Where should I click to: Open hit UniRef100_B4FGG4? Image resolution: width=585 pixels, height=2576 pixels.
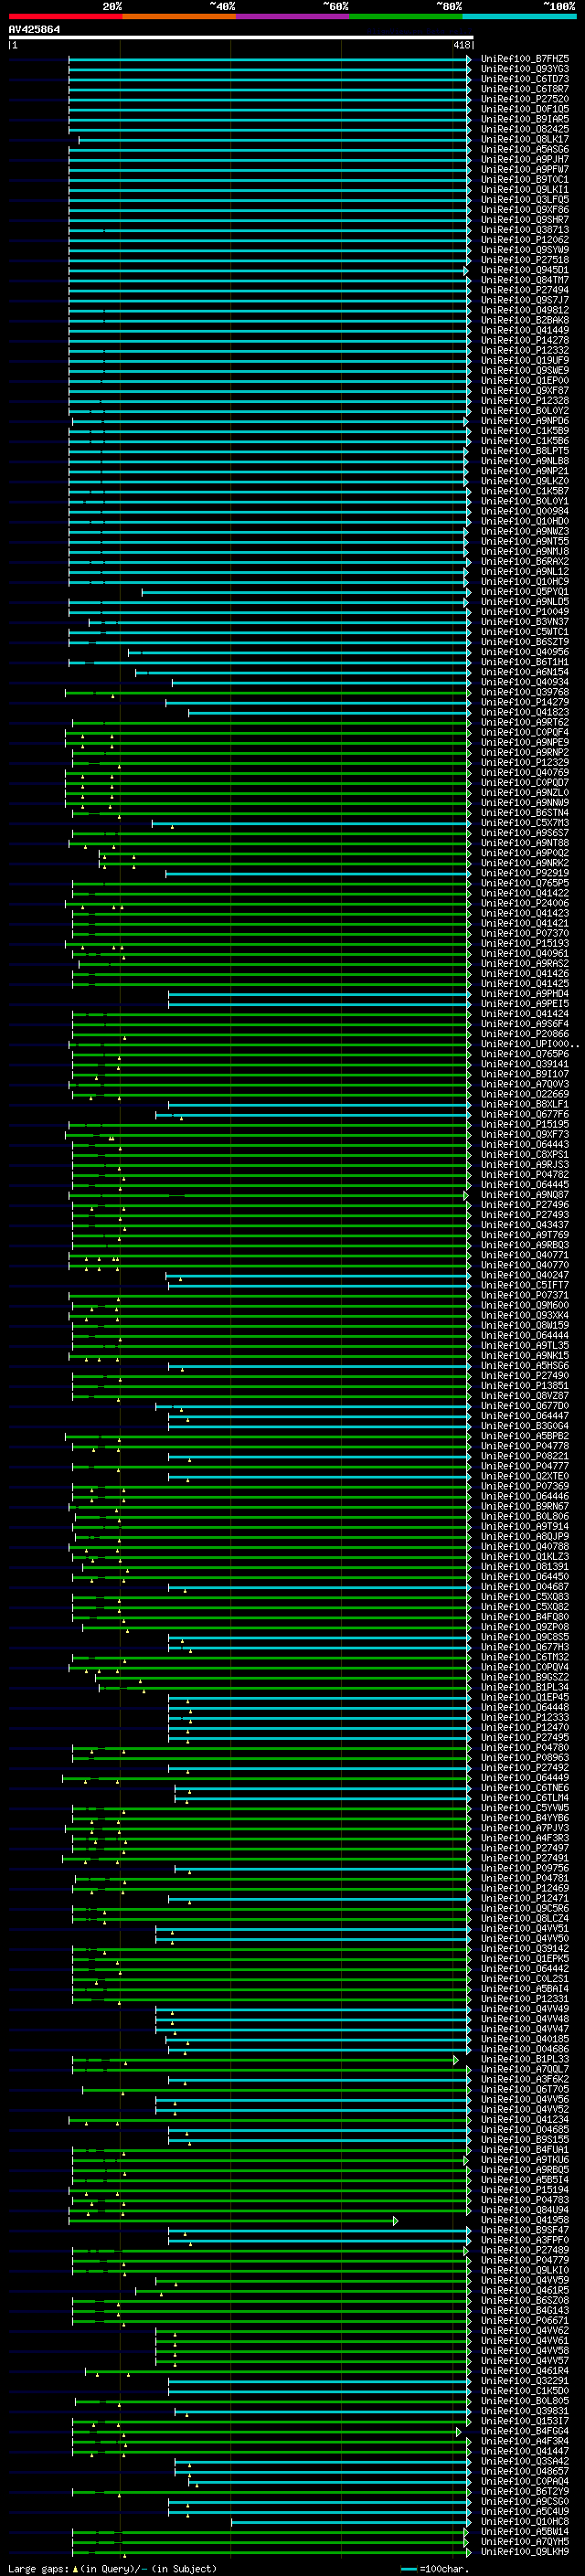[x=524, y=2431]
